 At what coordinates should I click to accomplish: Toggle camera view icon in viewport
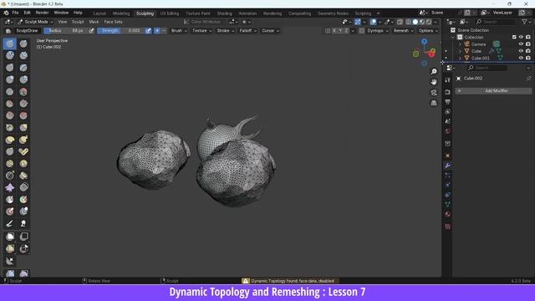[434, 93]
